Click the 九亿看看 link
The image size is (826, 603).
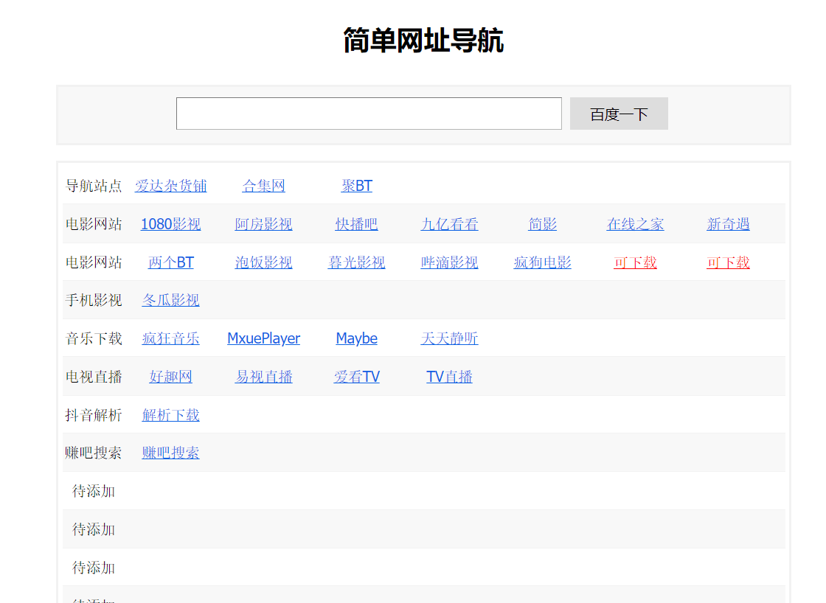[x=449, y=223]
